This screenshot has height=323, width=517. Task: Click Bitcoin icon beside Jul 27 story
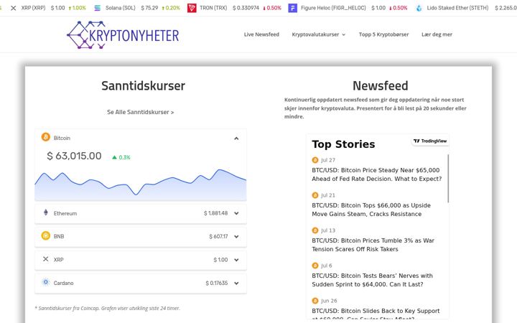[x=315, y=160]
